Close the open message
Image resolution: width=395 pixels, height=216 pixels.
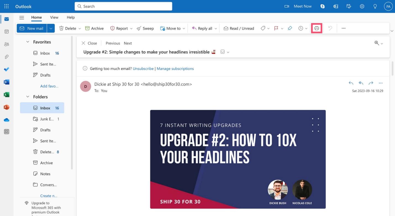(x=89, y=43)
